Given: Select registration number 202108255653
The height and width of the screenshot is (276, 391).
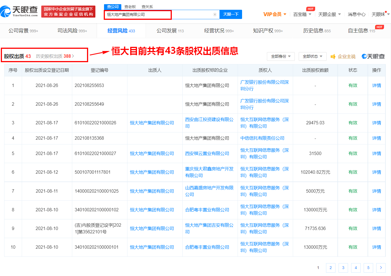Looking at the screenshot, I should point(89,86).
